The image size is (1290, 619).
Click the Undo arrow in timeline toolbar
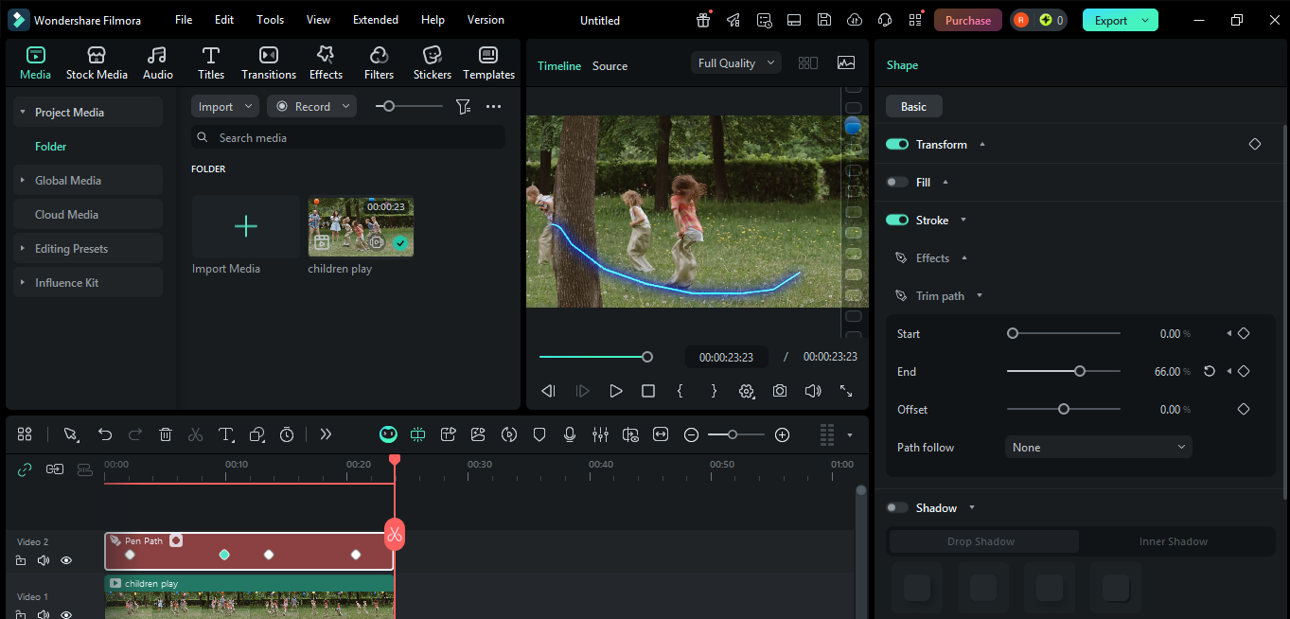105,434
